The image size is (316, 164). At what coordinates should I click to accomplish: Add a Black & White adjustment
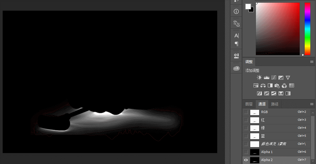click(270, 86)
